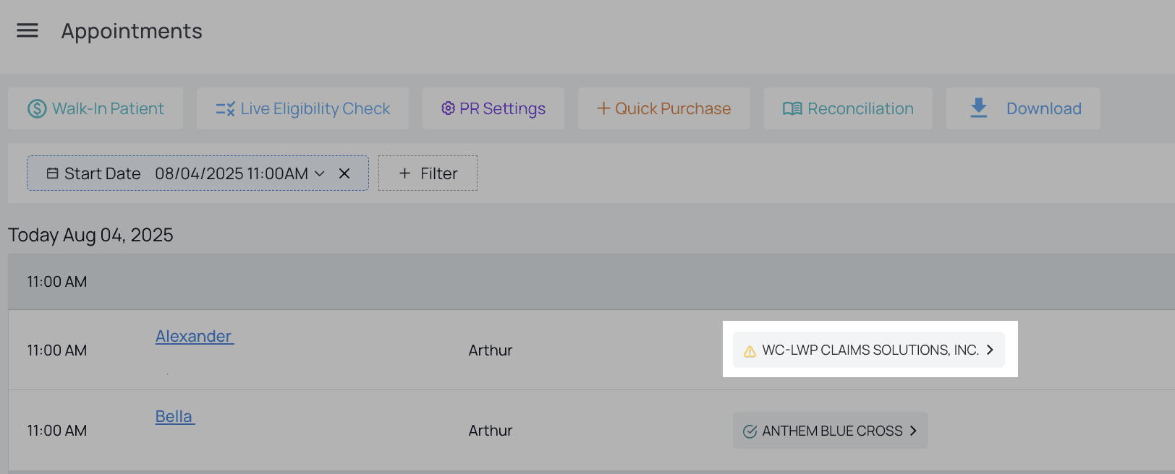Click the Reconciliation button label
1175x474 pixels.
click(x=860, y=108)
